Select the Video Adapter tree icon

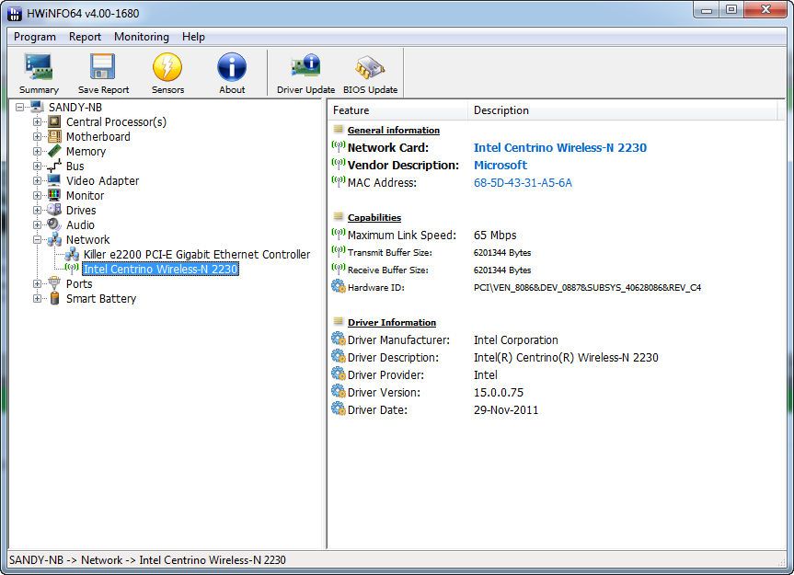[54, 181]
